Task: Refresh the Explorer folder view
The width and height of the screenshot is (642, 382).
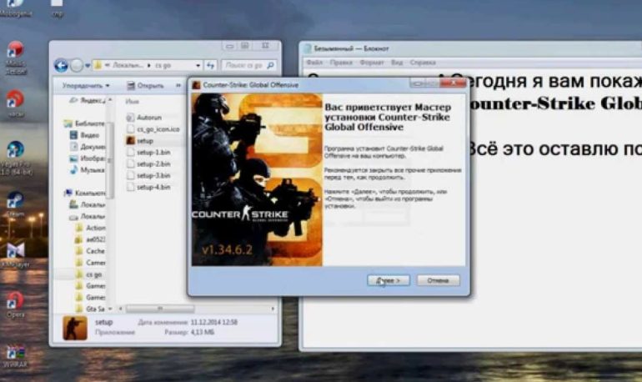Action: [210, 66]
